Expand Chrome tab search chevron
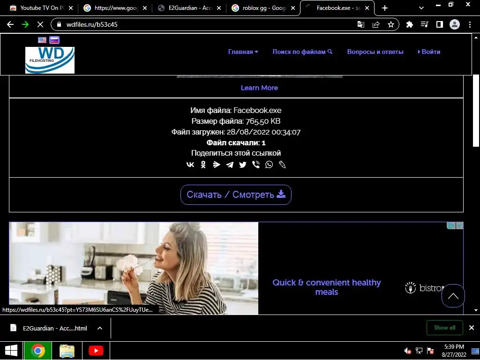The width and height of the screenshot is (480, 360). (x=421, y=8)
